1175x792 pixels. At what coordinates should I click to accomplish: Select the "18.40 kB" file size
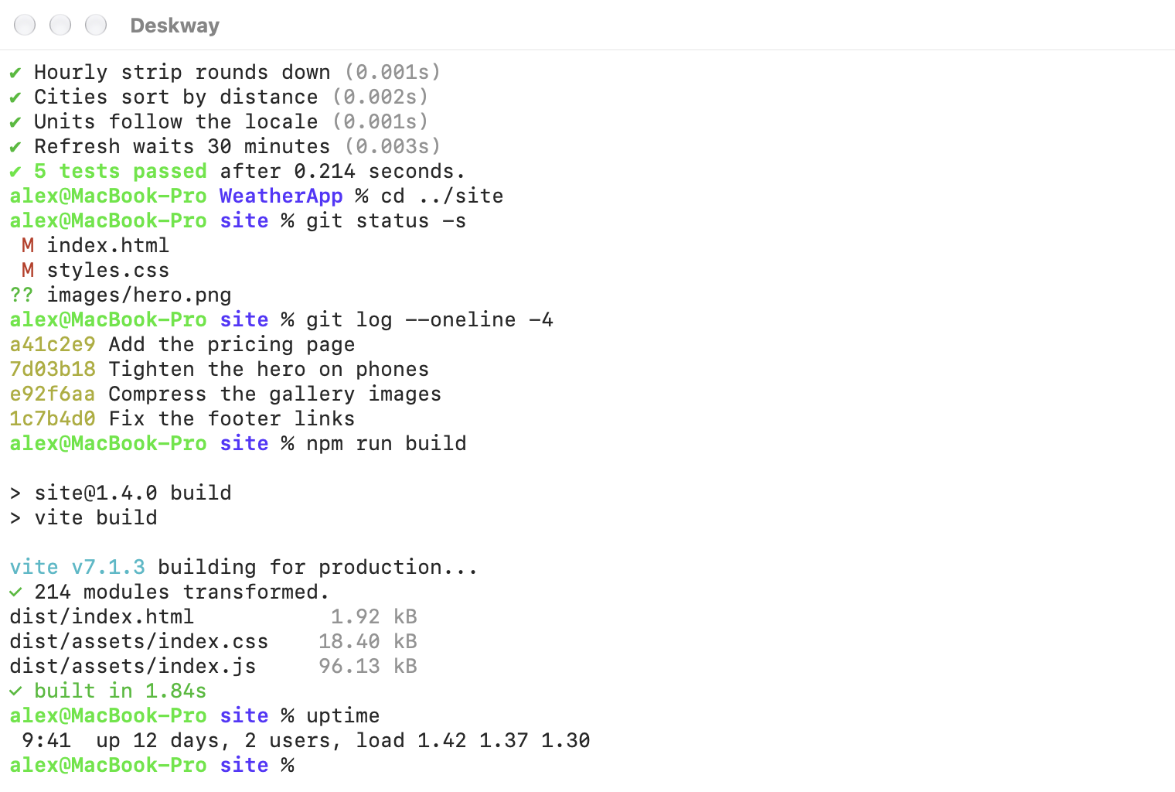point(367,641)
